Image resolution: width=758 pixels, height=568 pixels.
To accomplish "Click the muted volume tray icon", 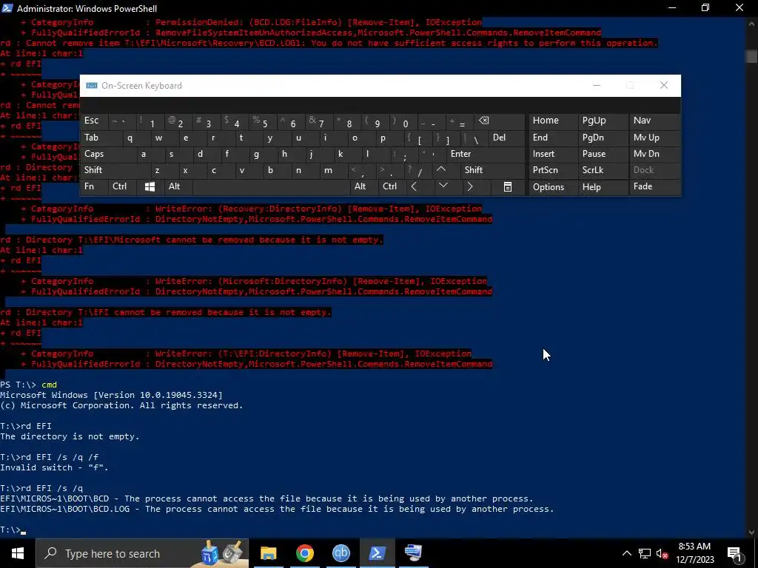I will pyautogui.click(x=663, y=553).
